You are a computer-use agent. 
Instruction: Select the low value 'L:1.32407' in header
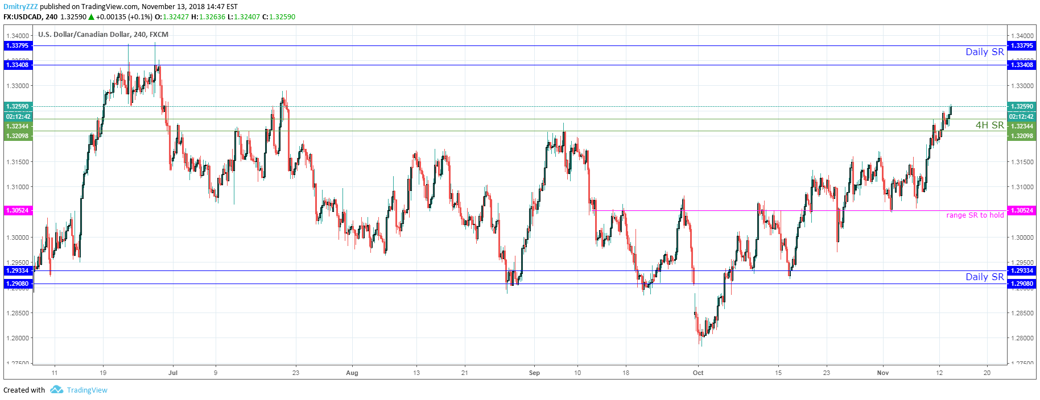tap(244, 17)
